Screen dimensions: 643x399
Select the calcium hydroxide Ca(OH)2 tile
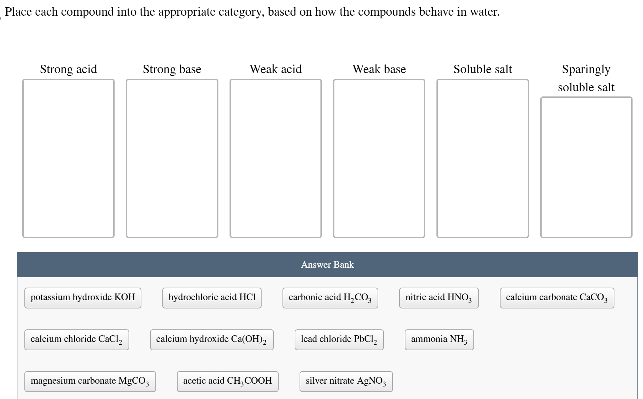click(x=211, y=339)
